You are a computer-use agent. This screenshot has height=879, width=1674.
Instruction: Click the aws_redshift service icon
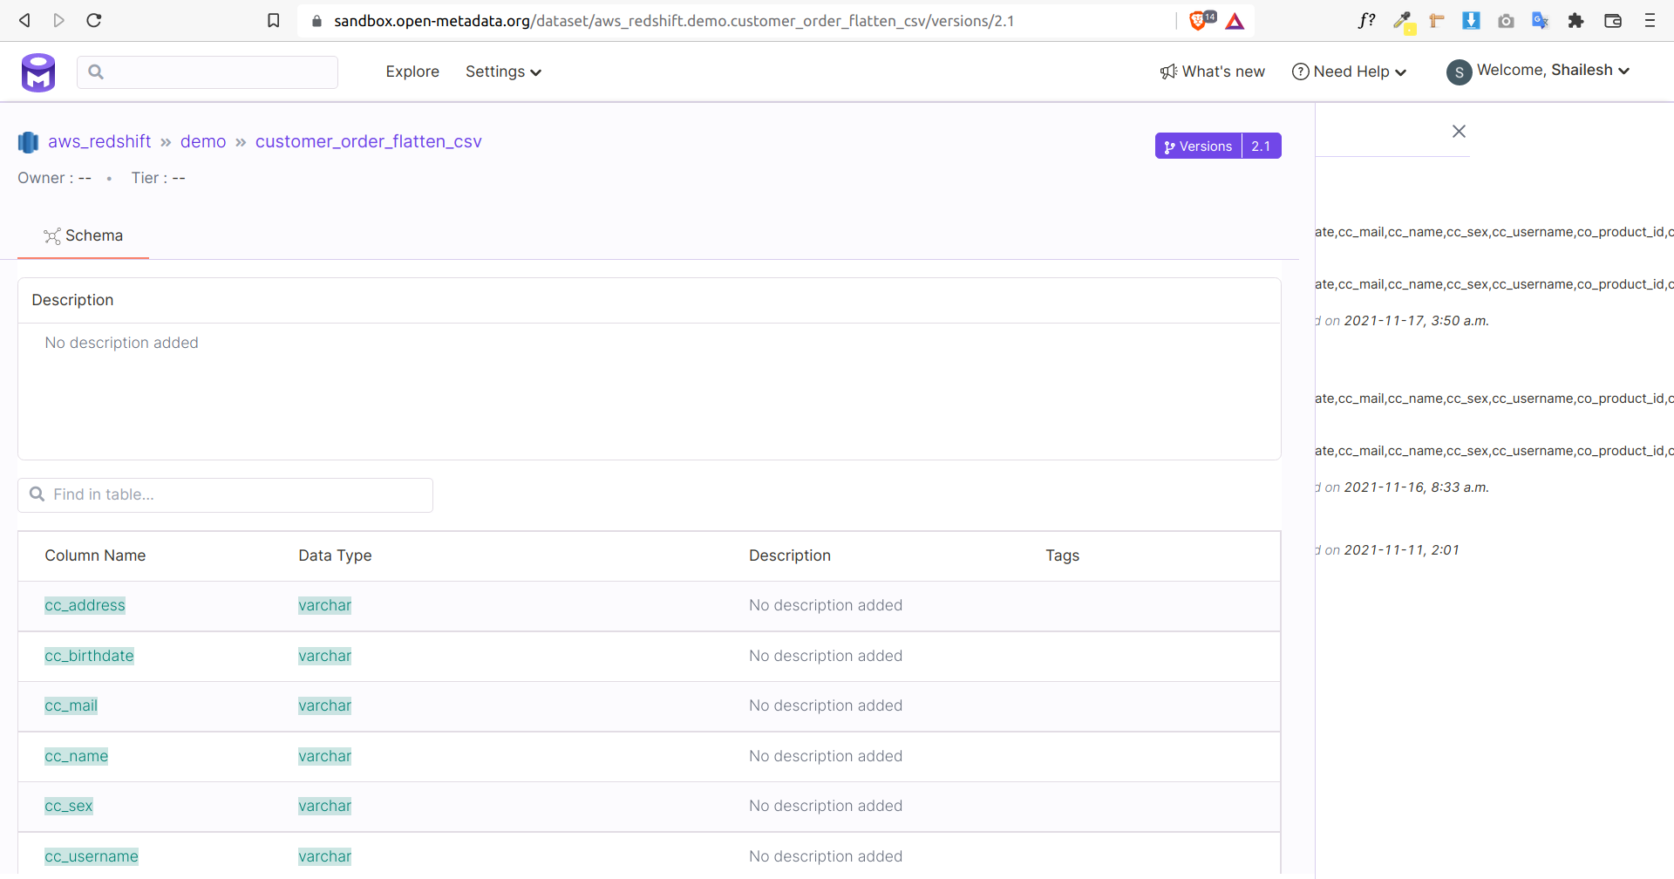(x=28, y=141)
